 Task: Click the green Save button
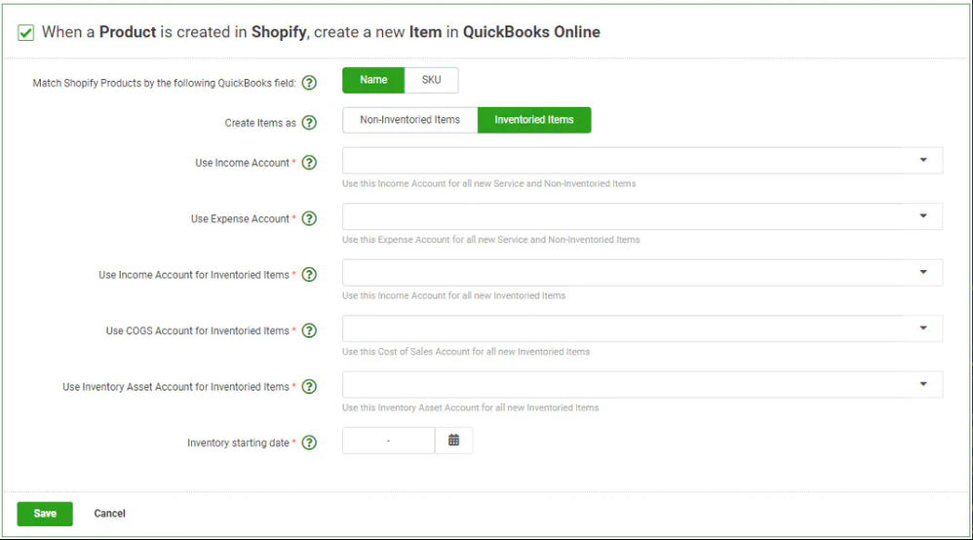(45, 514)
